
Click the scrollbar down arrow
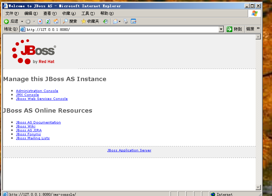click(x=258, y=187)
